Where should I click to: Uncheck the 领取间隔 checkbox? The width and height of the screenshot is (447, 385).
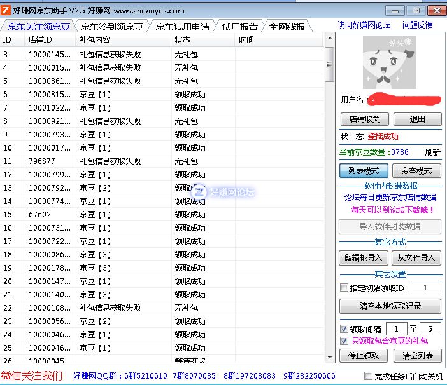coord(344,329)
